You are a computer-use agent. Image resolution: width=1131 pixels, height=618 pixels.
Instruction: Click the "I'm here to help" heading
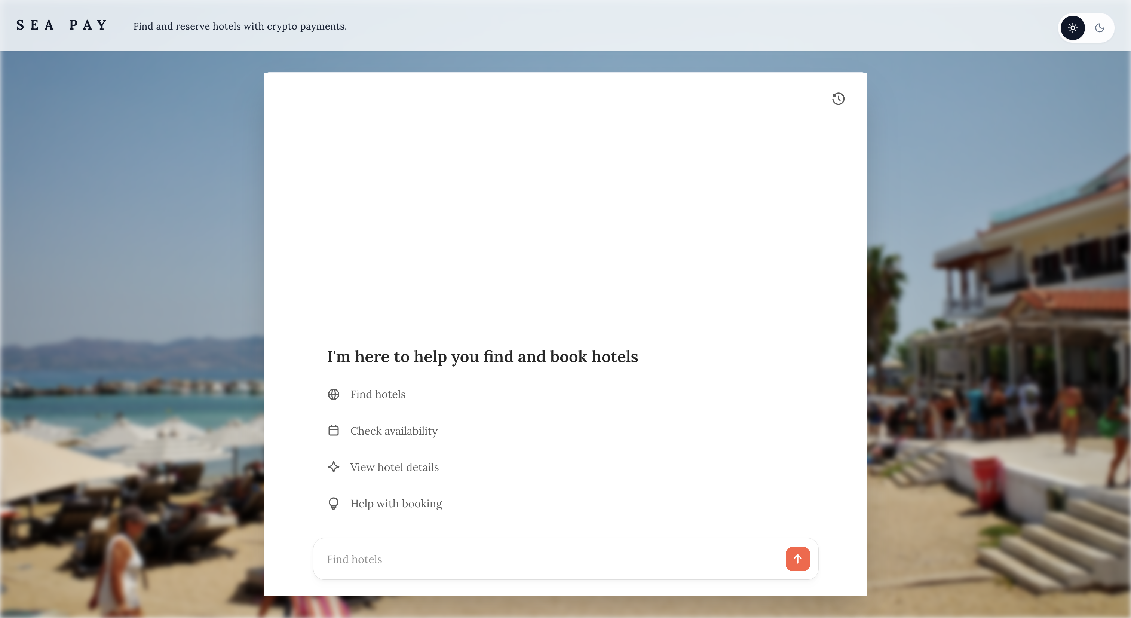(482, 357)
